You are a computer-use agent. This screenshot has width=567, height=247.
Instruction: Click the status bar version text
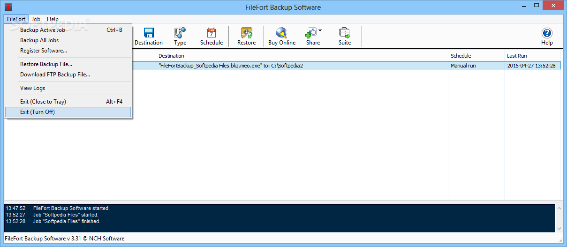pyautogui.click(x=65, y=239)
